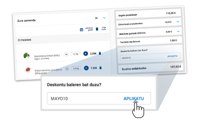Click the small MAYO10 discount code field

click(150, 57)
